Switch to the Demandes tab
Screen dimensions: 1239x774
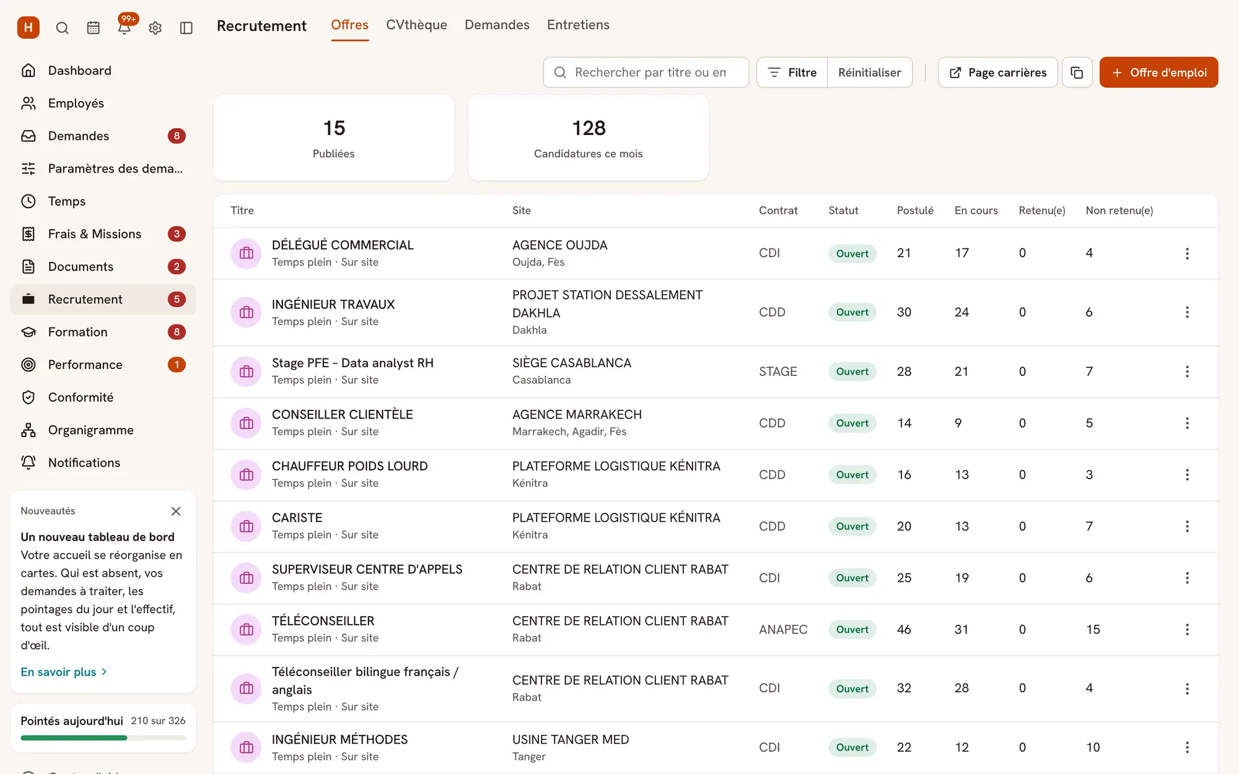point(497,25)
